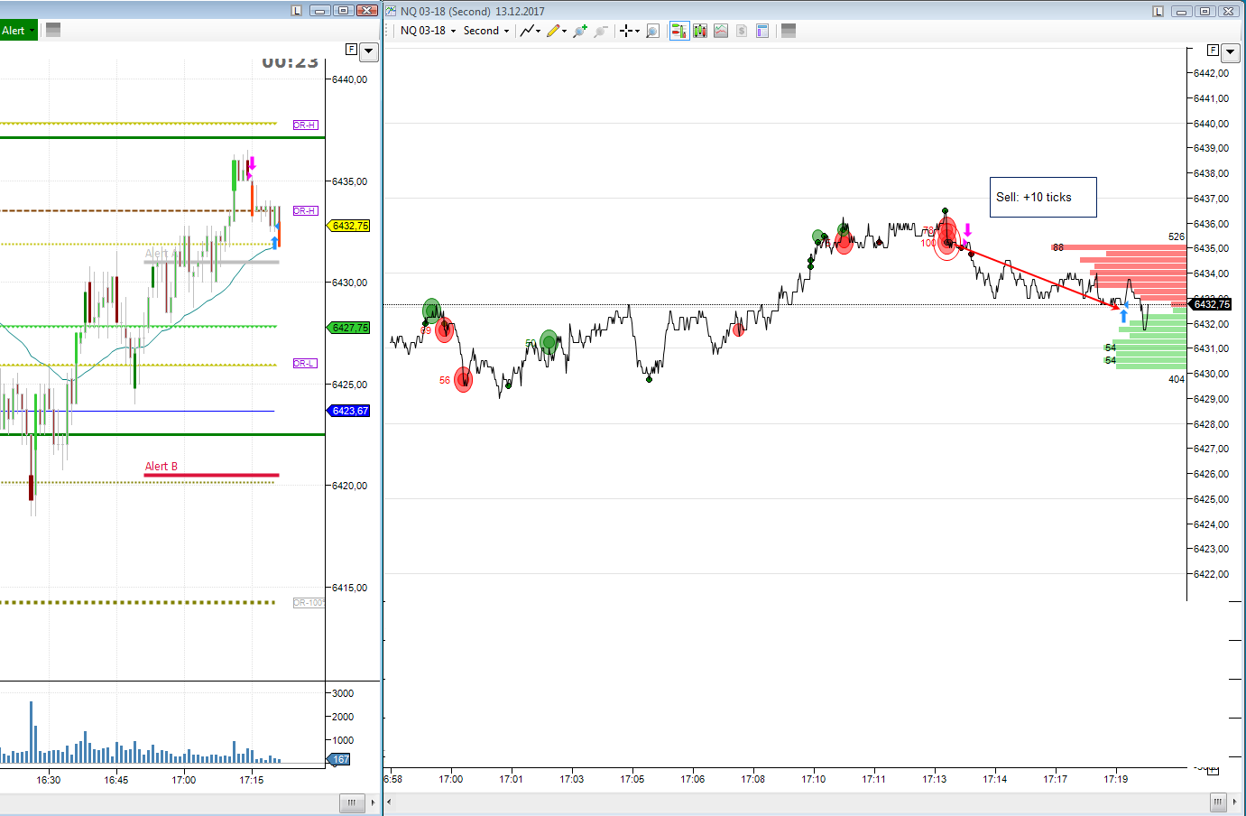This screenshot has width=1246, height=816.
Task: Click the 404 volume profile value
Action: (1177, 379)
